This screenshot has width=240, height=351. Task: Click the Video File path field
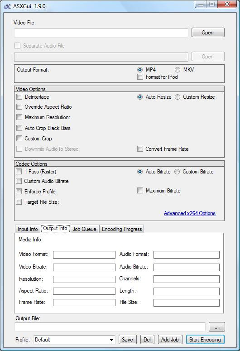coord(101,33)
